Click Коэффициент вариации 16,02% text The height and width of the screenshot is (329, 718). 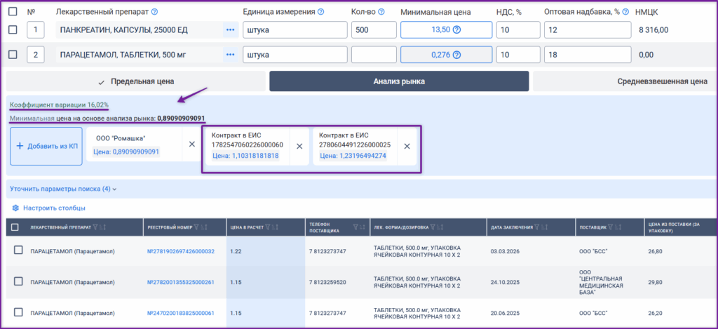tap(59, 105)
